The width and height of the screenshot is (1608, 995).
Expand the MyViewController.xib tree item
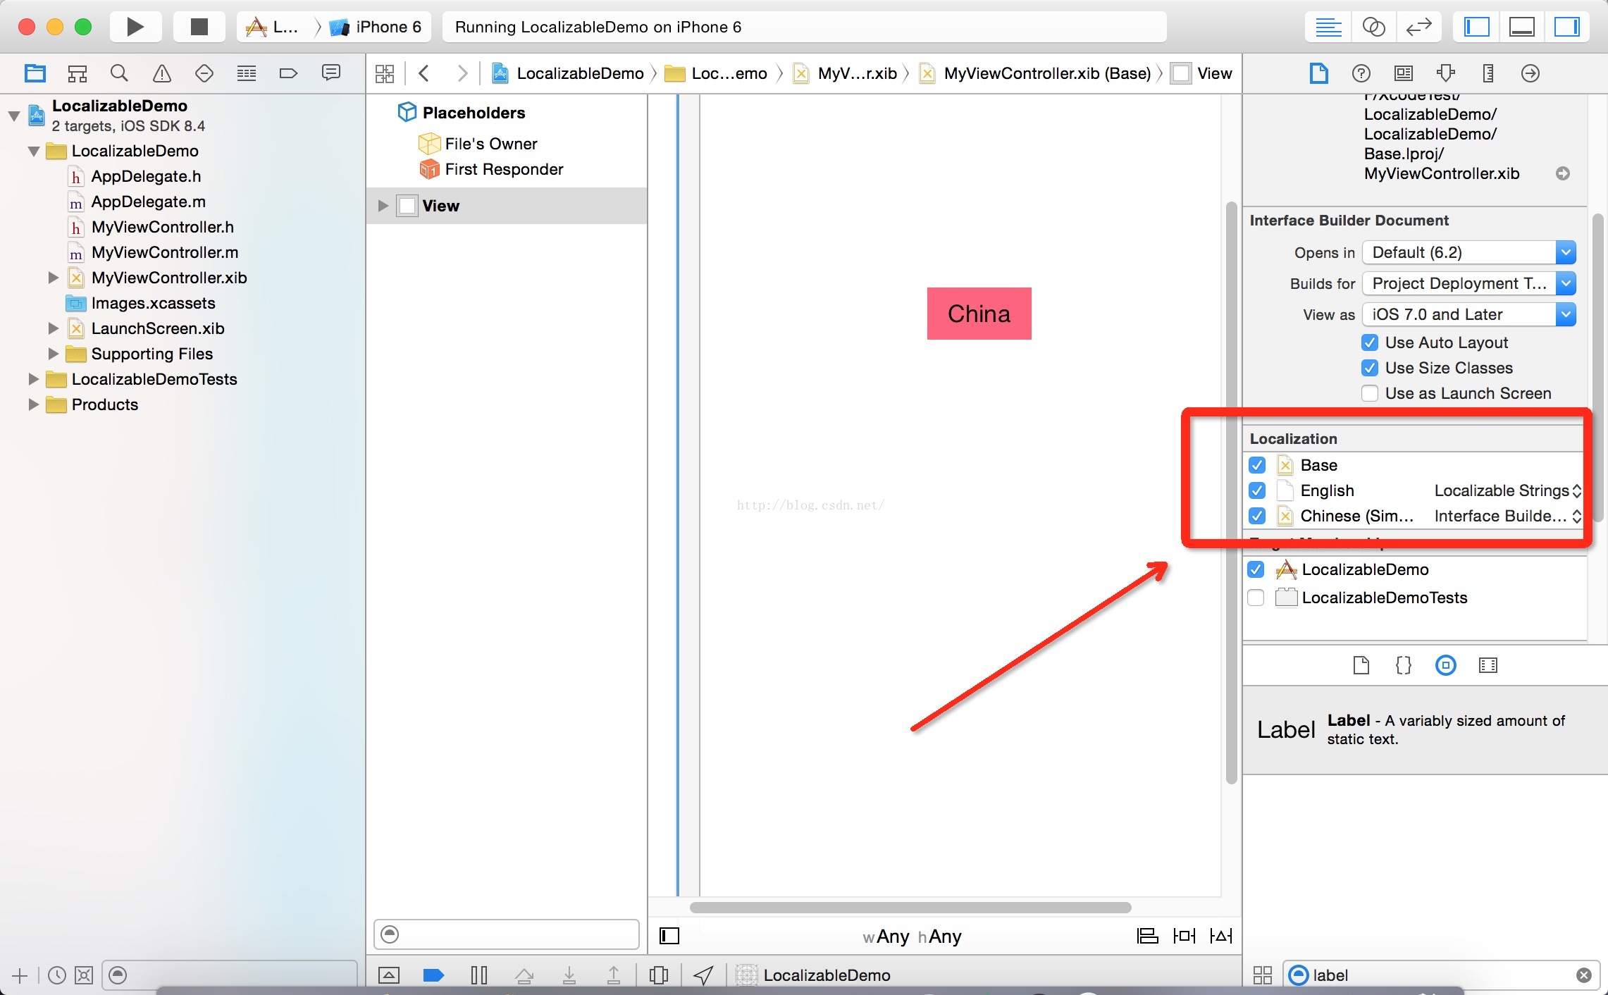pos(53,278)
